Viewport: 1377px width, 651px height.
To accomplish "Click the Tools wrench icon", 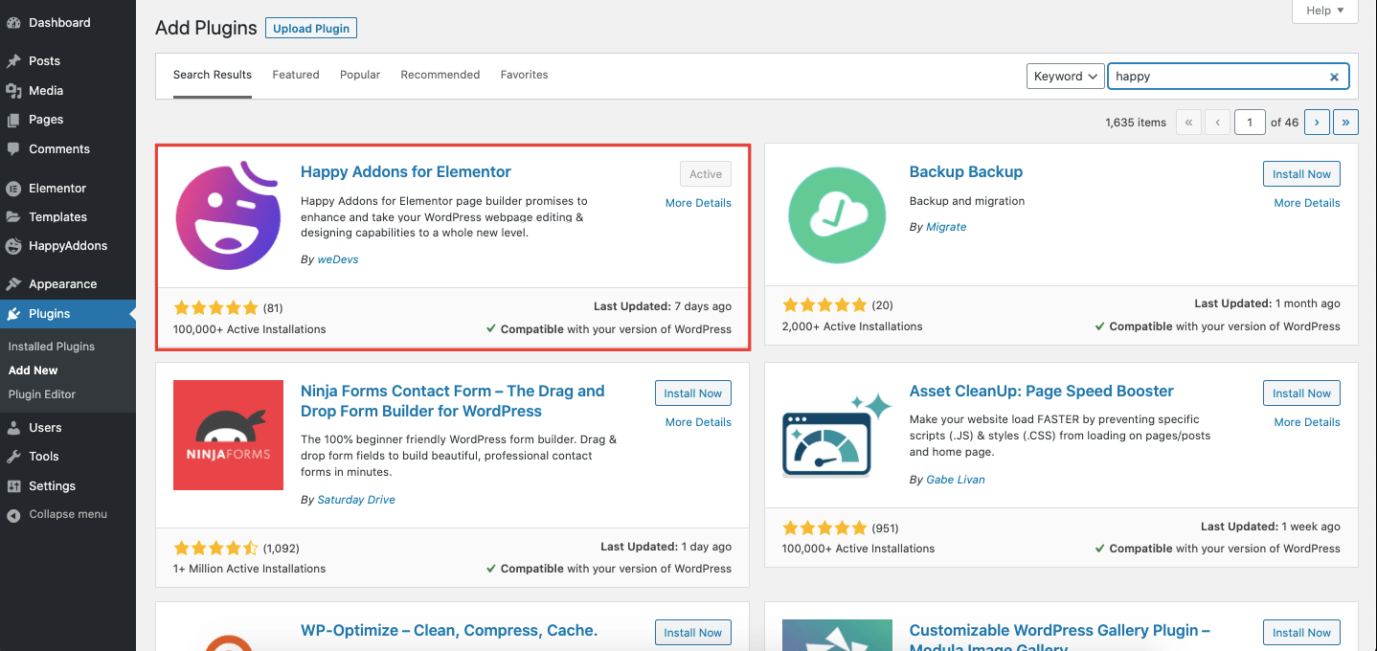I will (x=13, y=457).
